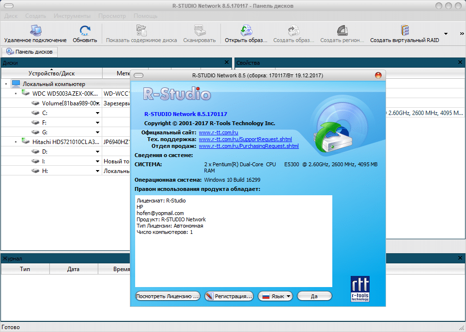The height and width of the screenshot is (332, 466).
Task: Switch to the Панель дисков tab
Action: click(x=30, y=52)
